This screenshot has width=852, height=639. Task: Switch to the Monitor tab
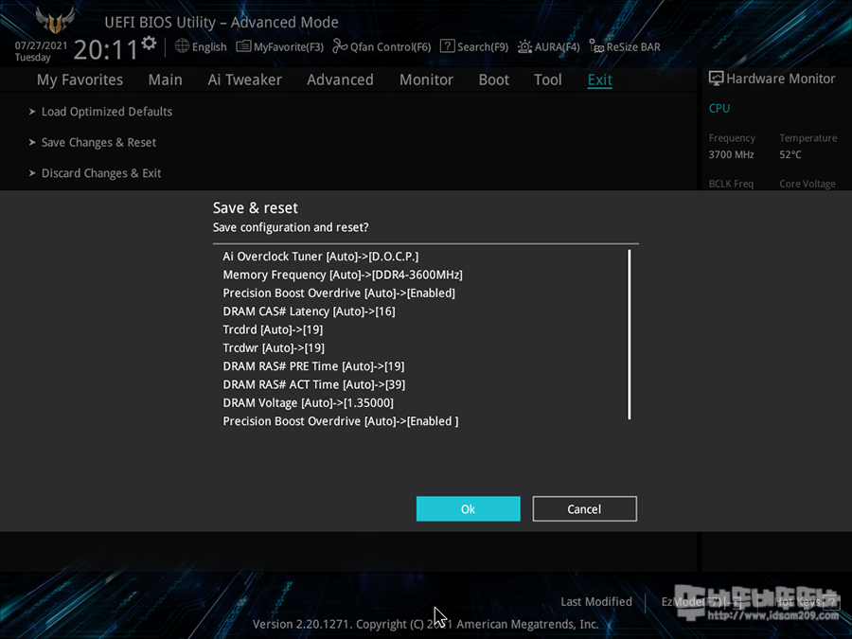426,80
